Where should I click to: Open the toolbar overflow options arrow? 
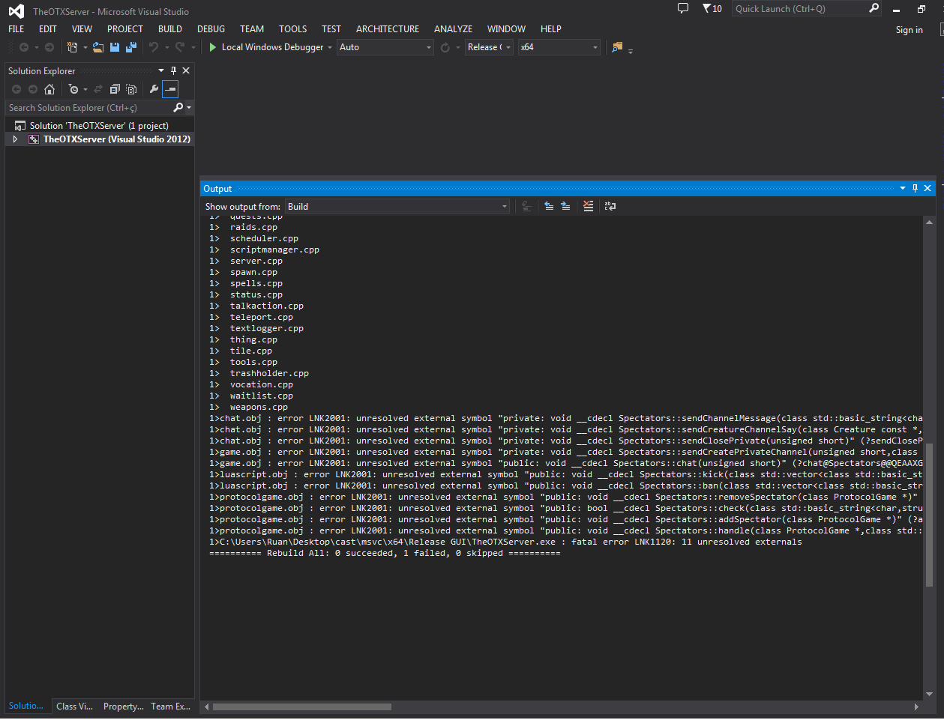631,50
